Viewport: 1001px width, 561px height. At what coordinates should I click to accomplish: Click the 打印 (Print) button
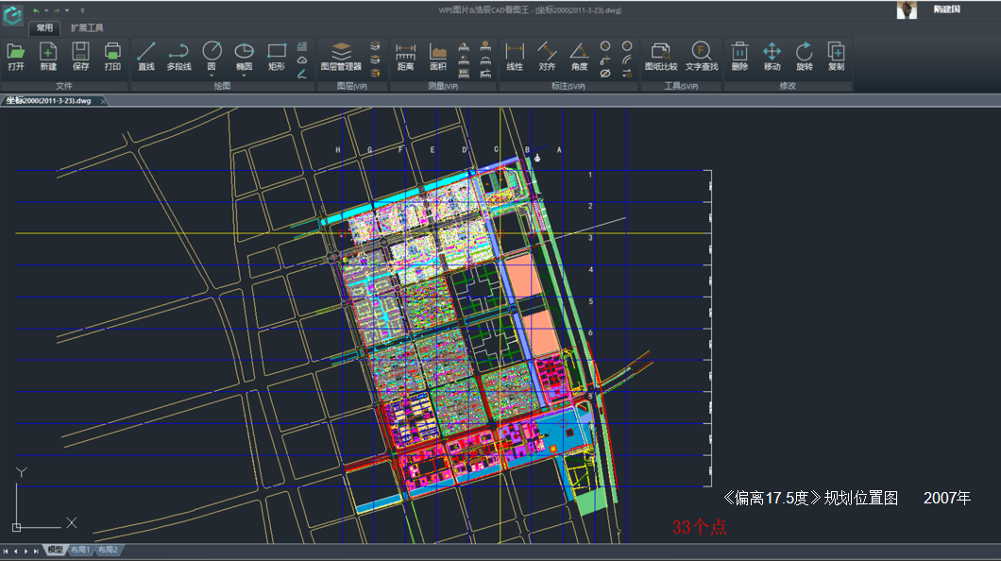click(x=112, y=56)
